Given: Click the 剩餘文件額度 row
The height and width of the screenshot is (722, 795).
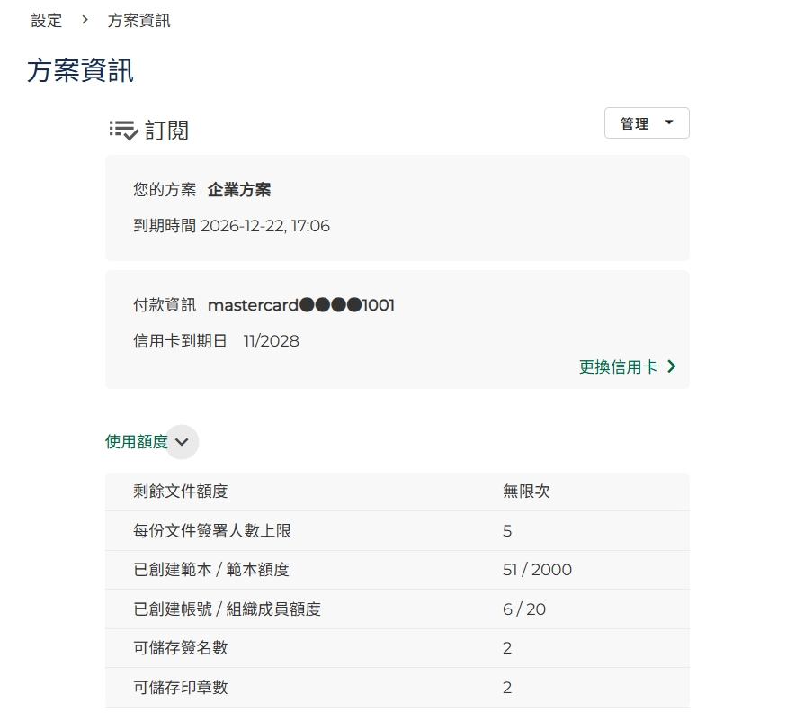Looking at the screenshot, I should click(x=397, y=492).
